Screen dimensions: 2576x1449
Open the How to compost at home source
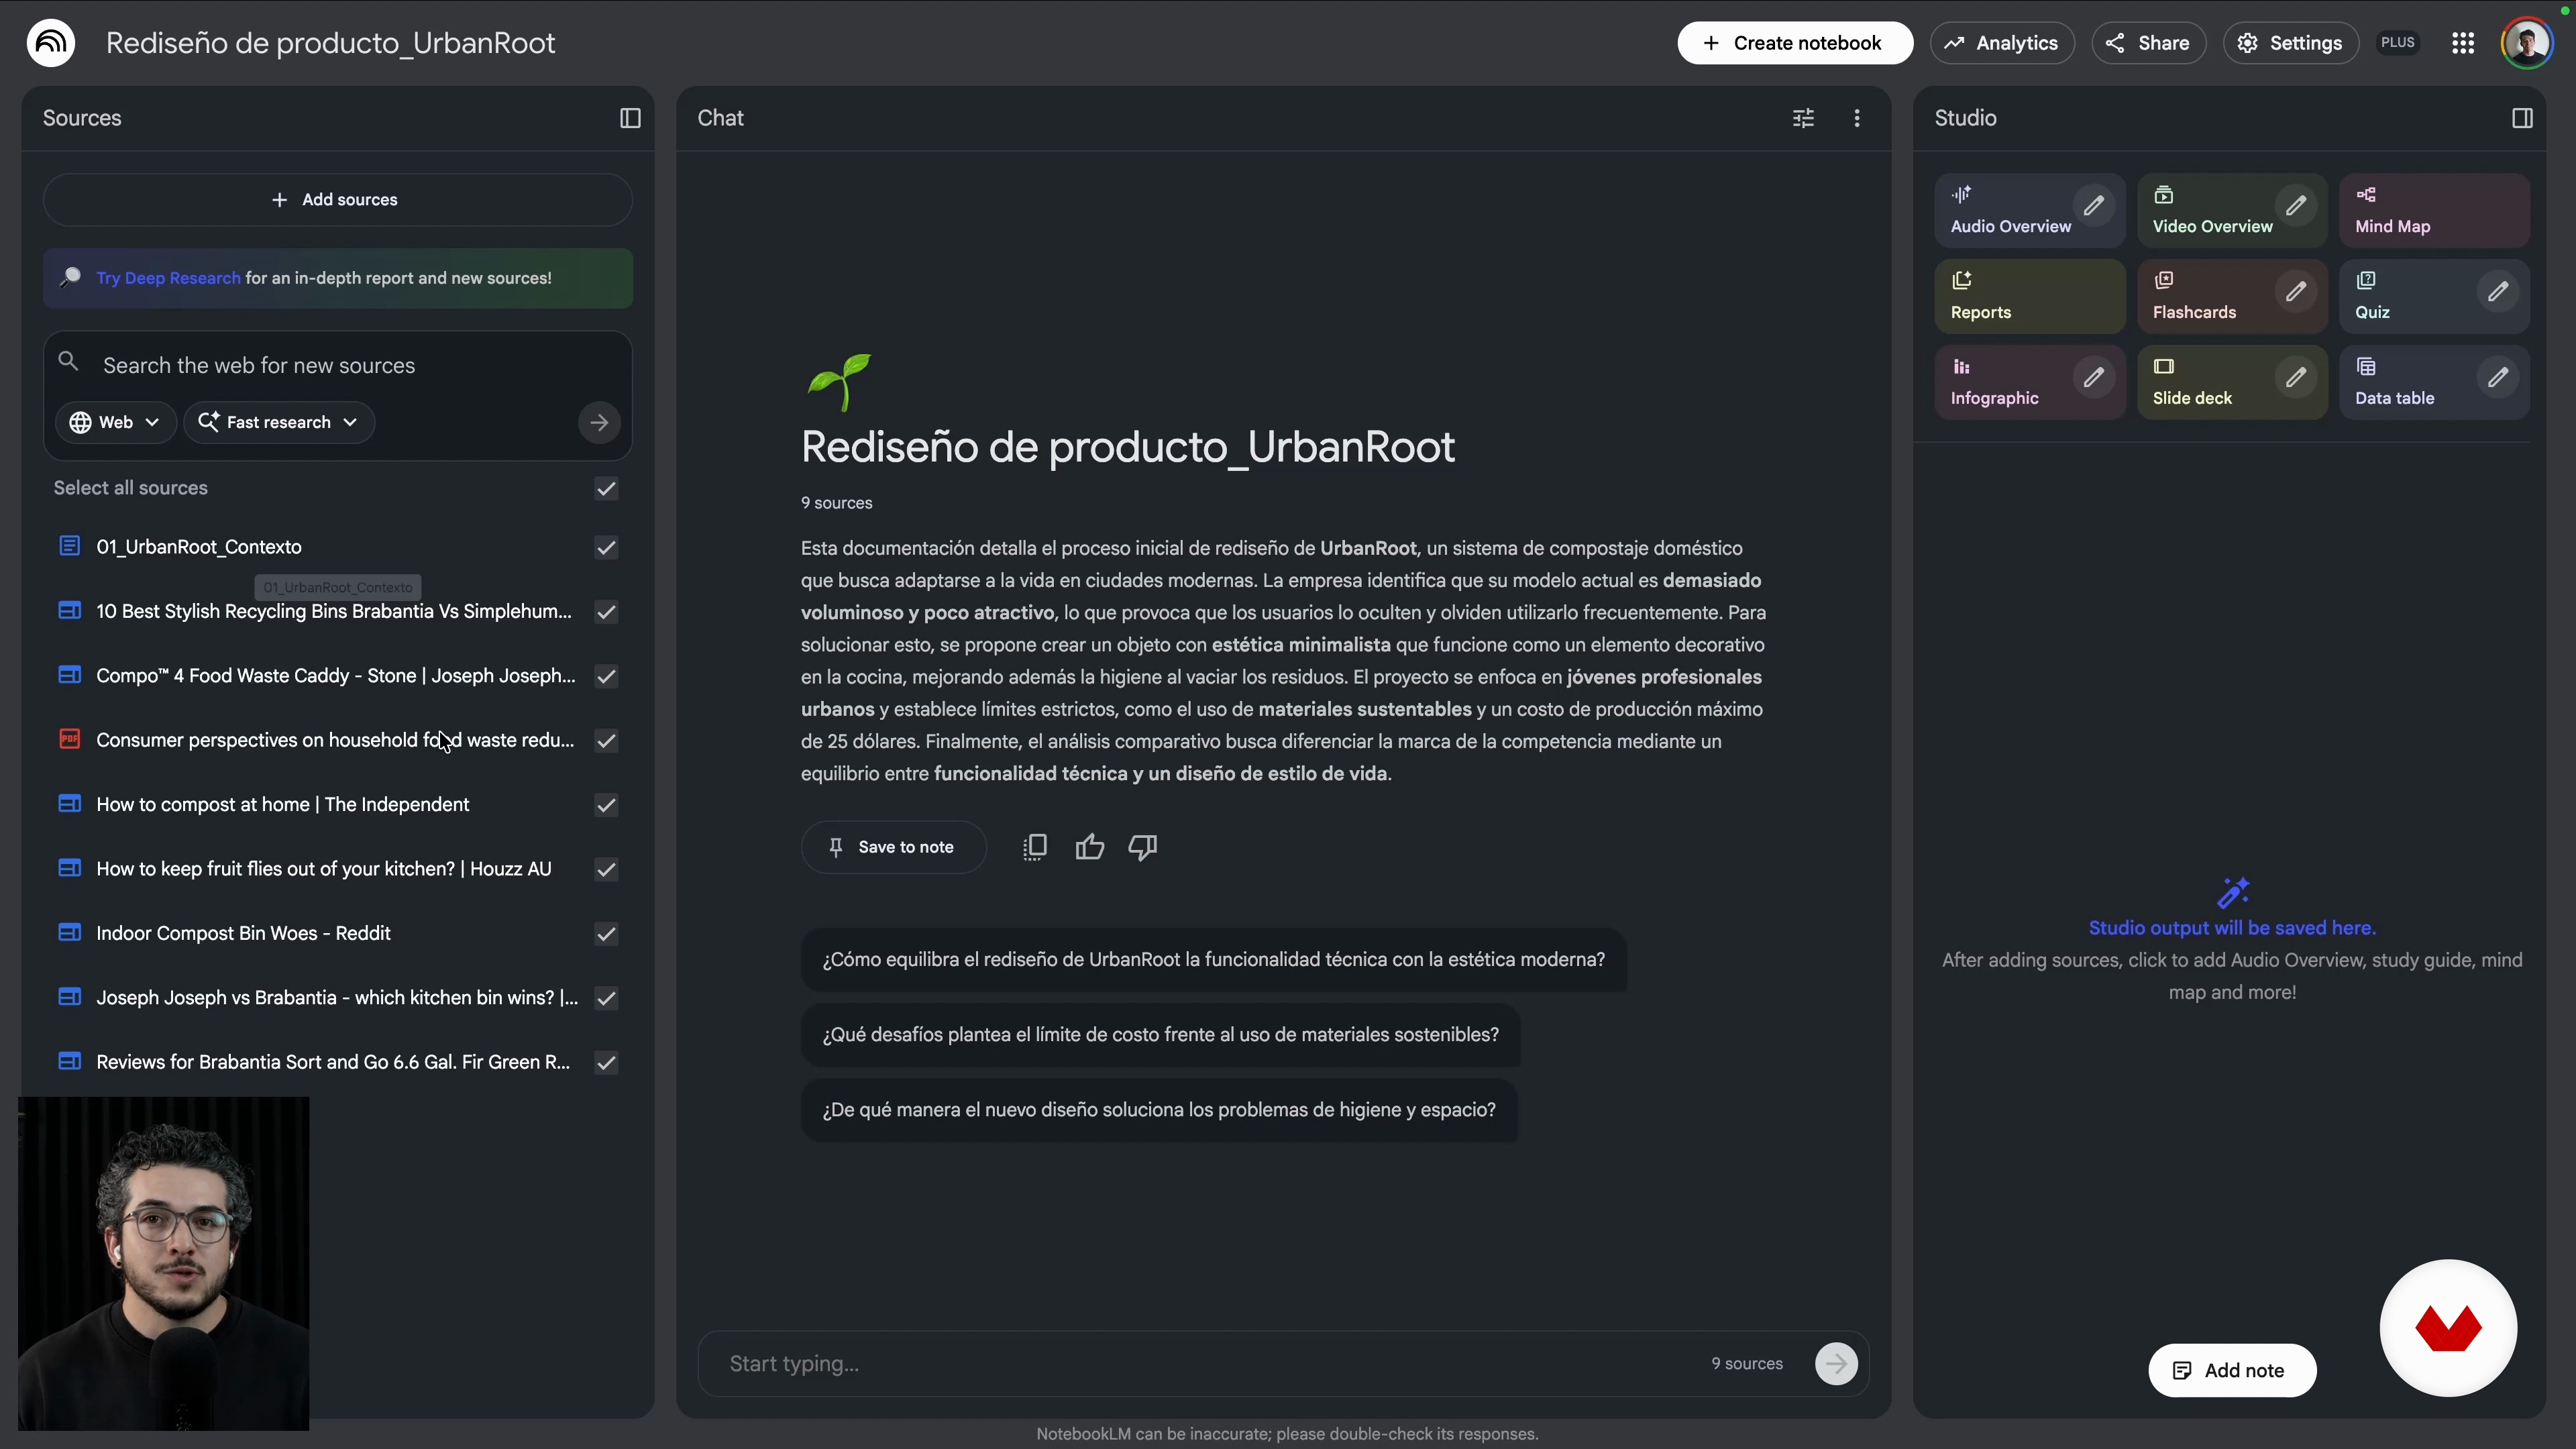283,804
